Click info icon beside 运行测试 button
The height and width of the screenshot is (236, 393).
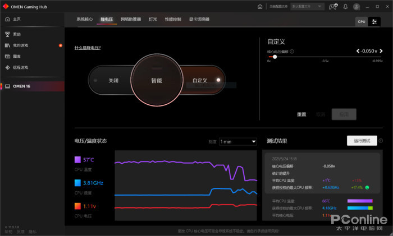(x=381, y=141)
